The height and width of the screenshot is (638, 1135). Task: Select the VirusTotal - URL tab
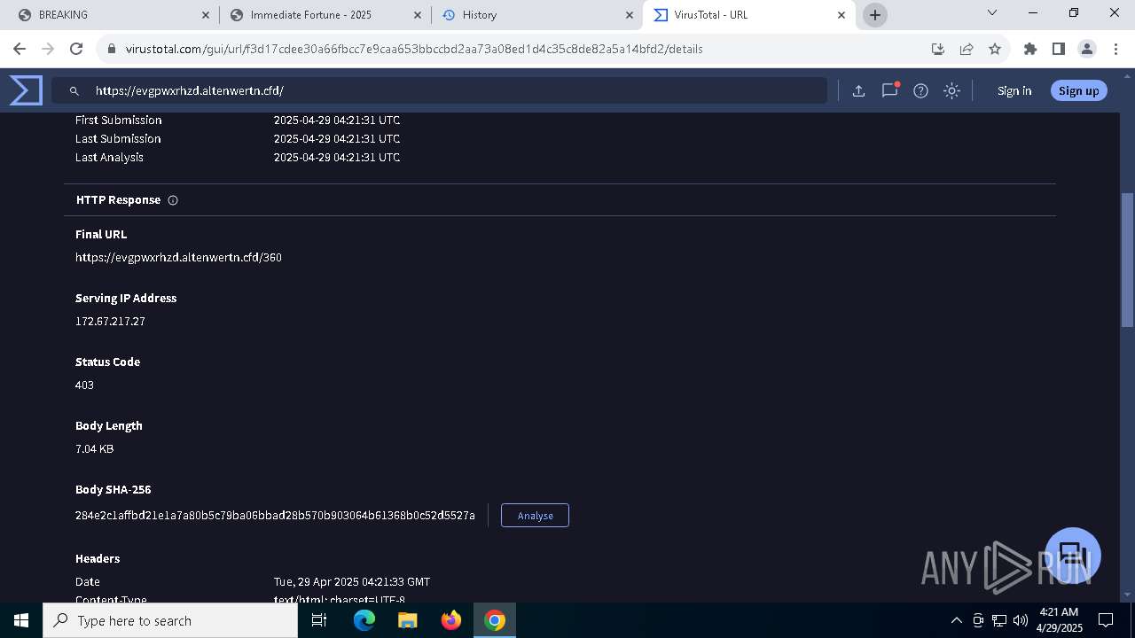coord(749,15)
